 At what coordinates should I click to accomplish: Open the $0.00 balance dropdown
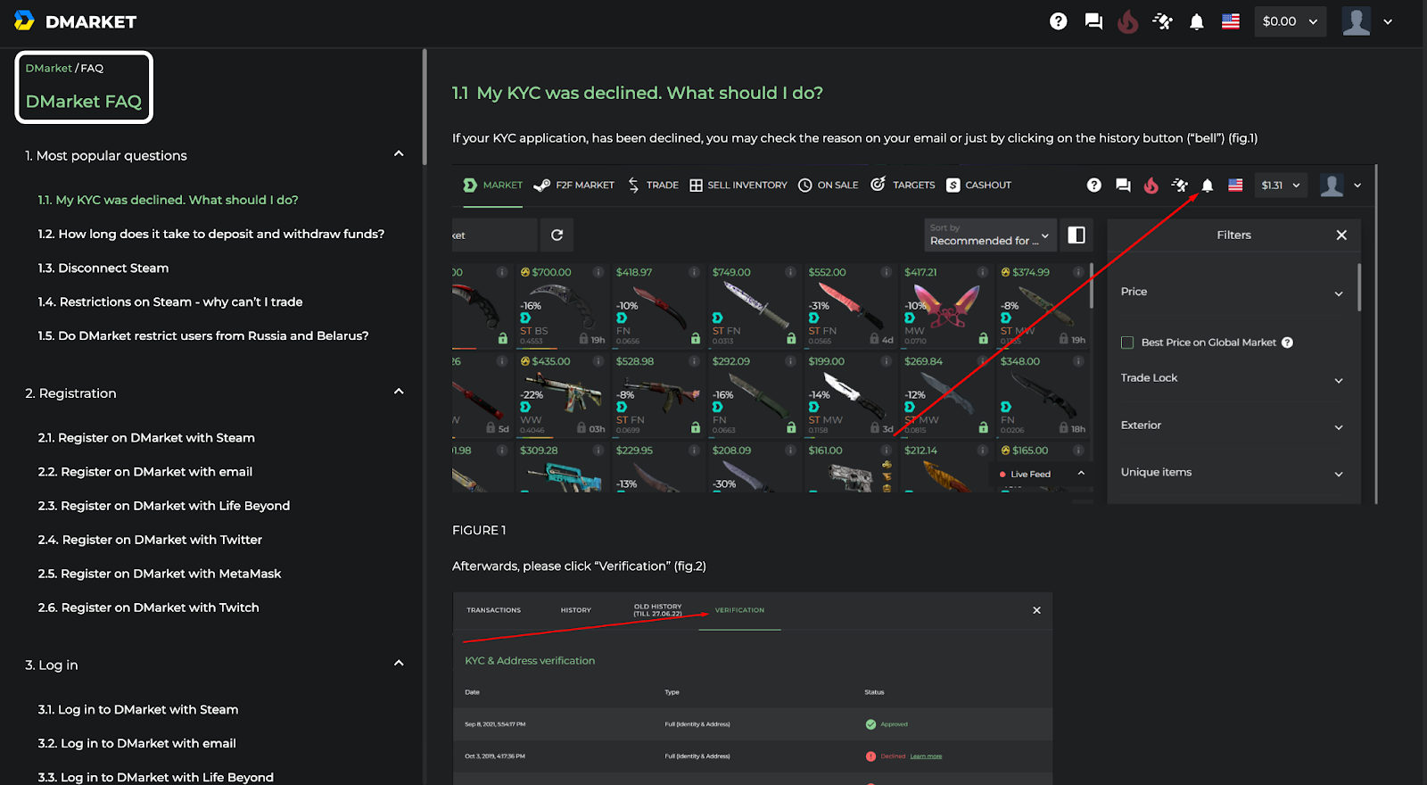1290,21
